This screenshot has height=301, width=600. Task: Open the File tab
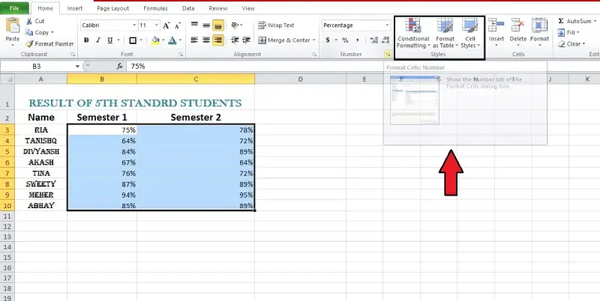(x=14, y=8)
